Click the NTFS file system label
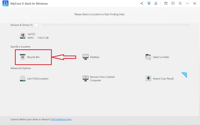Image resolution: width=200 pixels, height=125 pixels. tap(31, 38)
